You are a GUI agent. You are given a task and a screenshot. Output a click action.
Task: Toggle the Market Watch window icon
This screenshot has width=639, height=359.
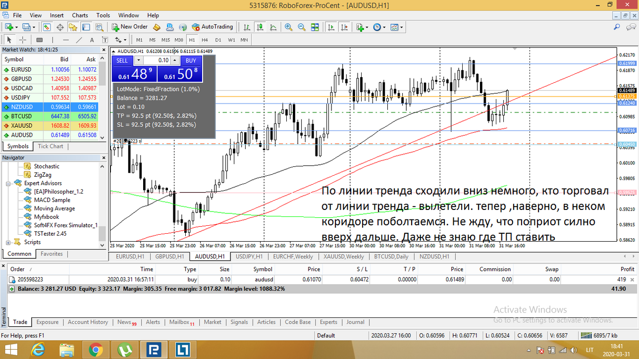coord(47,27)
